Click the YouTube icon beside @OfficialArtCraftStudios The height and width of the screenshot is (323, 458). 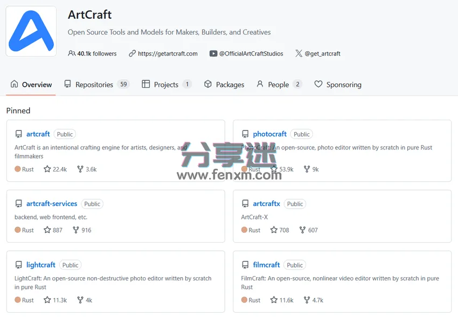[x=213, y=53]
